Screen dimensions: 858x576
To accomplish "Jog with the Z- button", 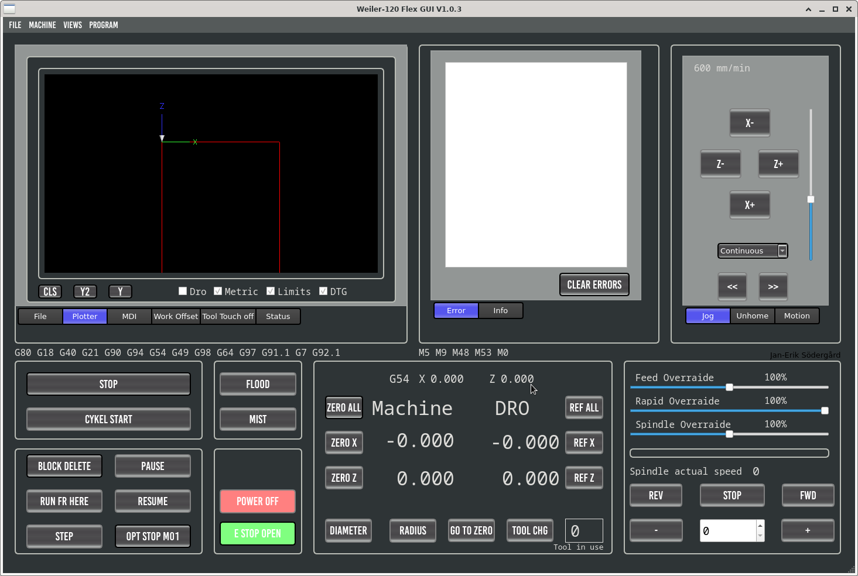I will [x=720, y=164].
